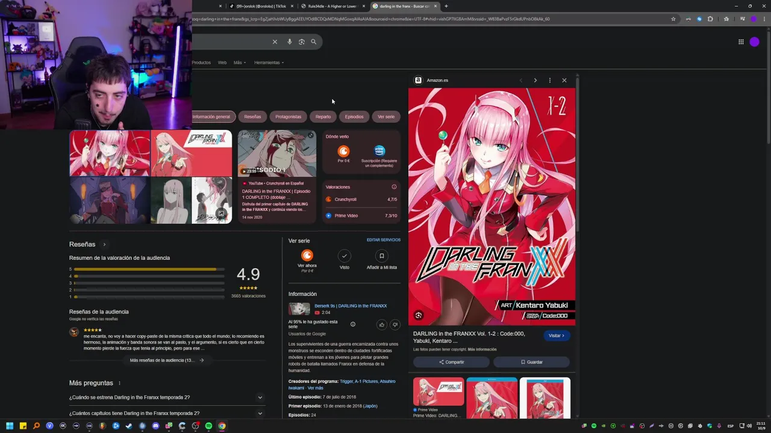The height and width of the screenshot is (433, 771).
Task: Select the Ver serie chip
Action: point(386,117)
